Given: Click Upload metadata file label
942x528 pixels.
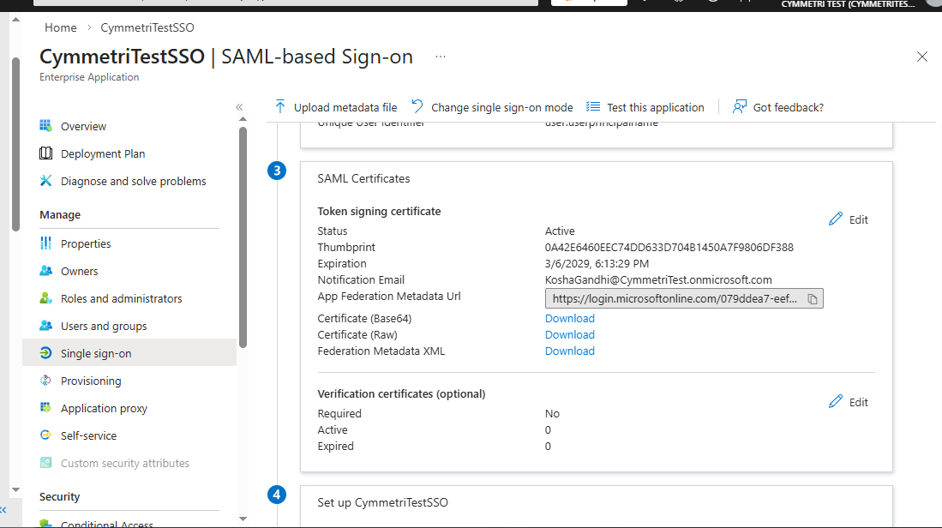Looking at the screenshot, I should click(x=345, y=107).
